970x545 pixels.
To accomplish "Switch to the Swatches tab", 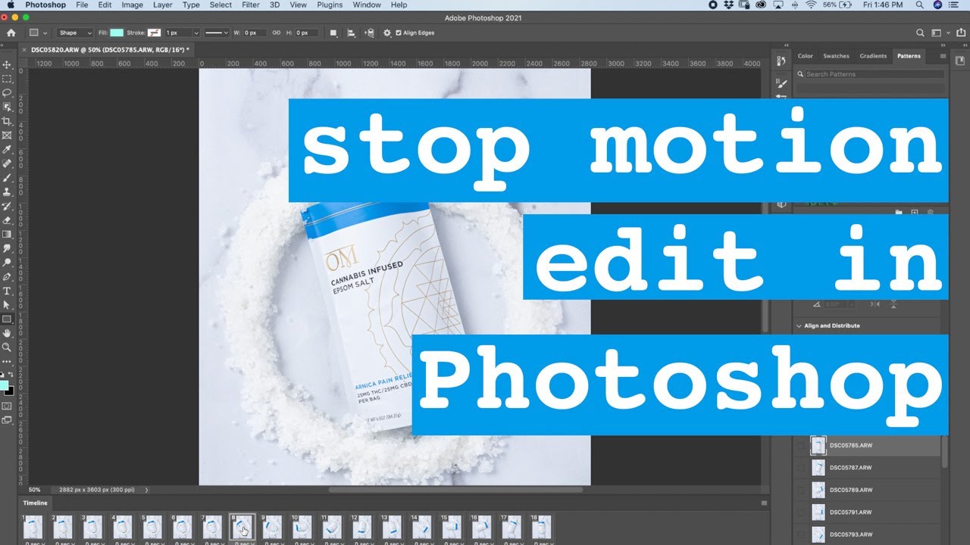I will click(x=836, y=56).
